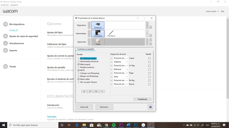The image size is (229, 128).
Task: Enable Repetir for the Re Pág row
Action: 149,81
